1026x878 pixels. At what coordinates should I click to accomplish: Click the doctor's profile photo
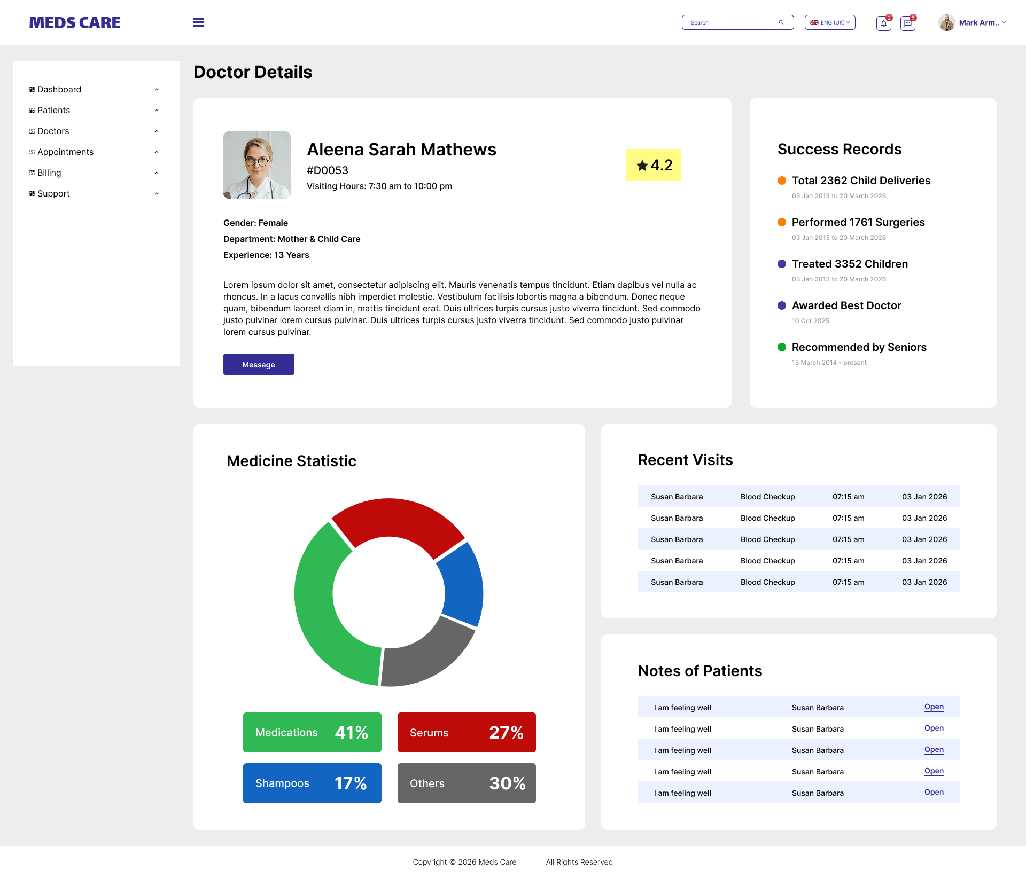point(256,165)
